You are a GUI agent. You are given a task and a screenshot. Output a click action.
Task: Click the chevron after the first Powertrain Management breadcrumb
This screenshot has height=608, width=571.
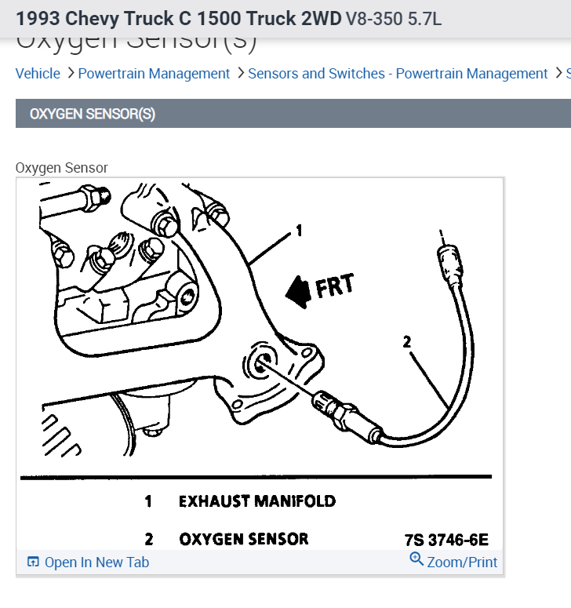[x=240, y=73]
